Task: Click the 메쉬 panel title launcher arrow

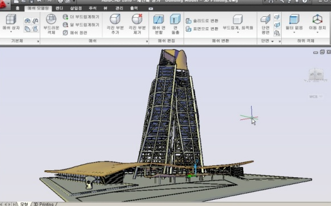Action: [147, 41]
